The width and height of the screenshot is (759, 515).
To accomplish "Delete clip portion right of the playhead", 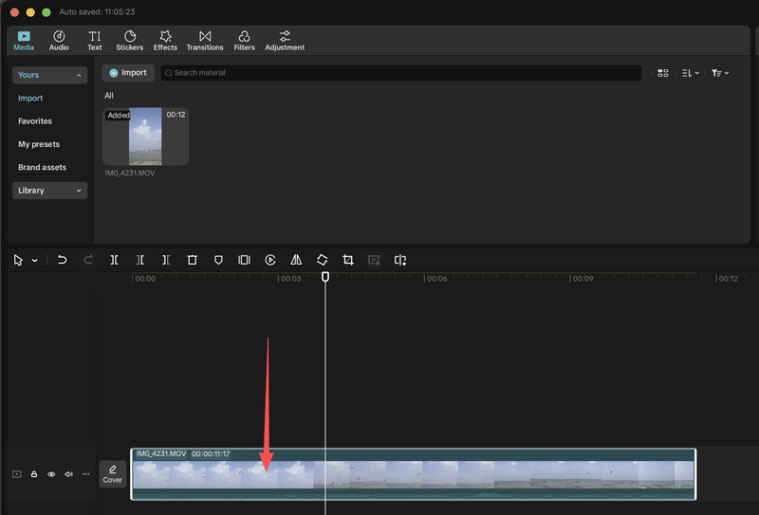I will (x=166, y=260).
